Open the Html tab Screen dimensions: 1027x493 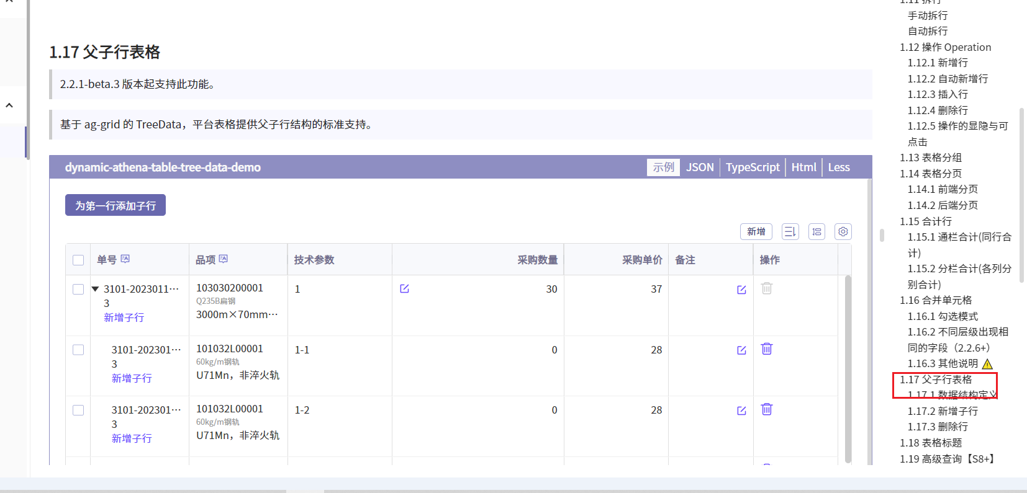pyautogui.click(x=803, y=167)
